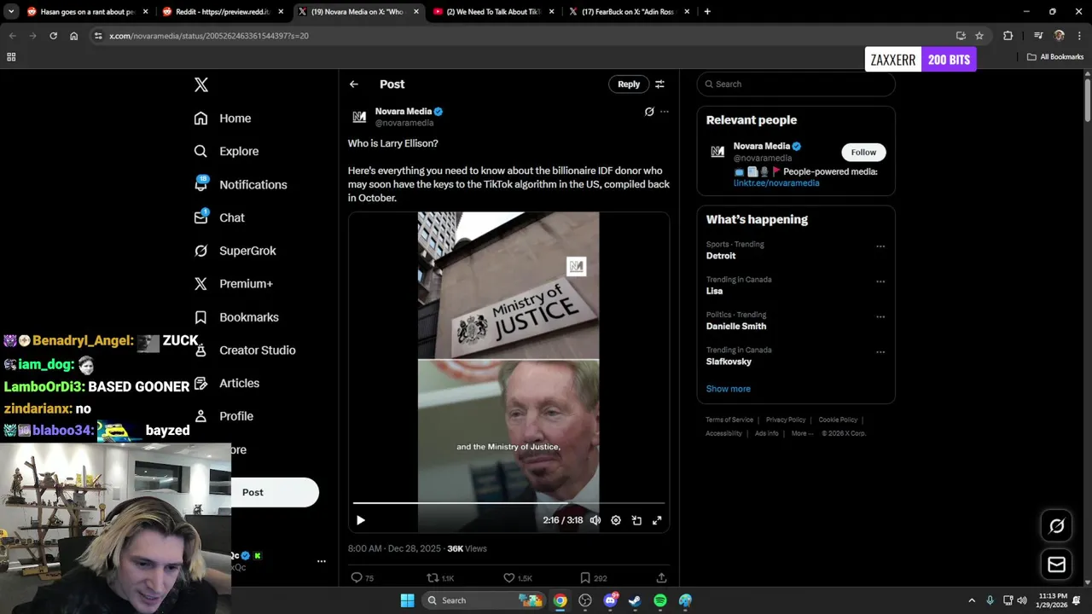
Task: Open Profile in X sidebar
Action: click(x=224, y=416)
